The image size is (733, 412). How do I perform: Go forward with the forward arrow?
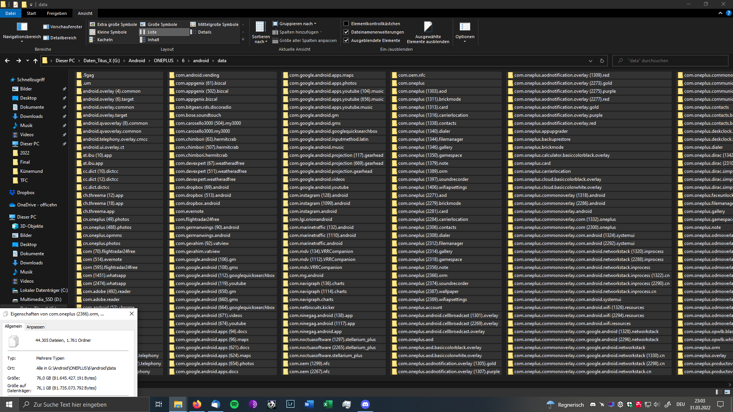(18, 61)
